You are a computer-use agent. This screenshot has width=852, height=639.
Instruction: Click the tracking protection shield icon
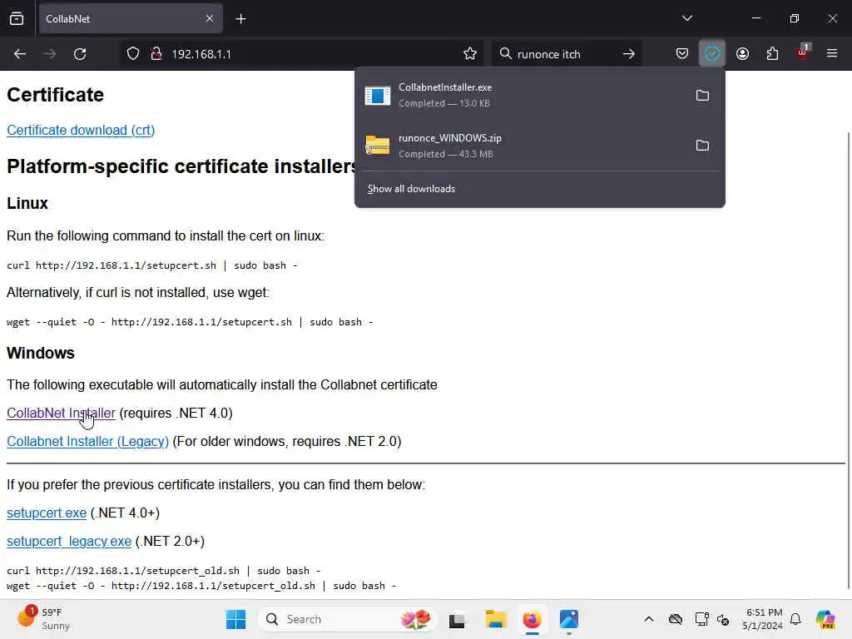[x=133, y=54]
